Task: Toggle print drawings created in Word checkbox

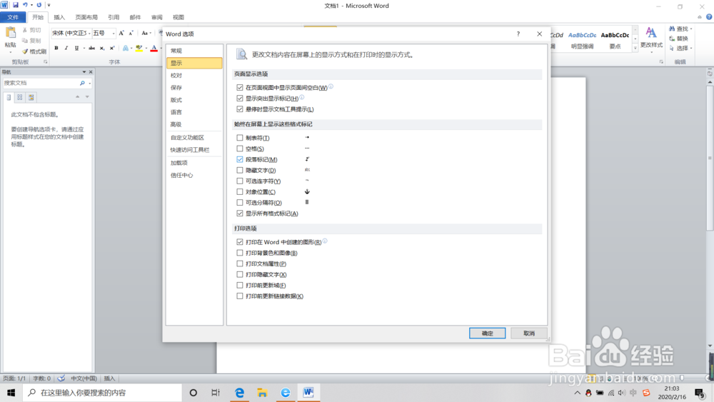Action: [239, 242]
